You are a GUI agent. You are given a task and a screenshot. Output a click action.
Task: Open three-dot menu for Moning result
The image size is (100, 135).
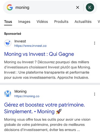pos(95,94)
